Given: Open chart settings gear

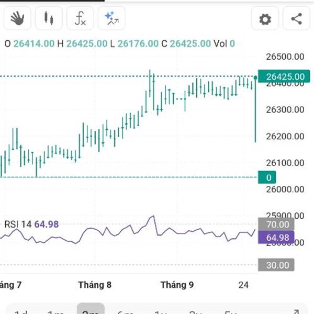Looking at the screenshot, I should [x=265, y=20].
